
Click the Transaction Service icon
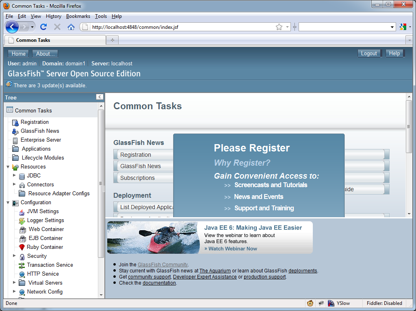tap(22, 266)
